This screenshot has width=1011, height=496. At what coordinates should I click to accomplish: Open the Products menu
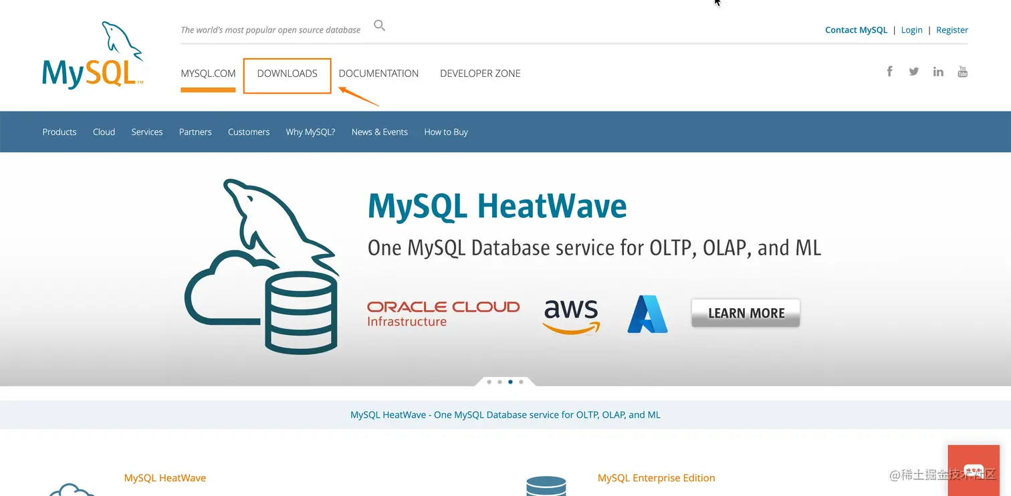(x=60, y=132)
